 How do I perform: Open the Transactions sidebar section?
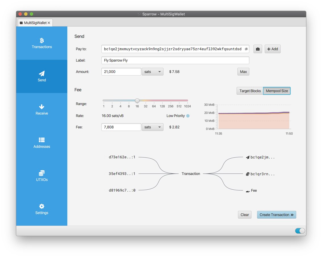coord(42,43)
